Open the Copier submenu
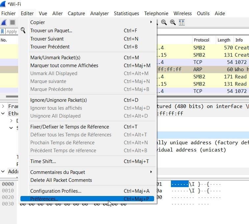The width and height of the screenshot is (249, 224). tap(87, 22)
